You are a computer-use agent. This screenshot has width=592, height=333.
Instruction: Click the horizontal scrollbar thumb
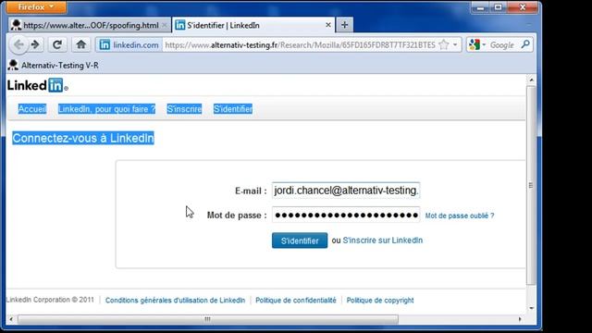pos(207,319)
